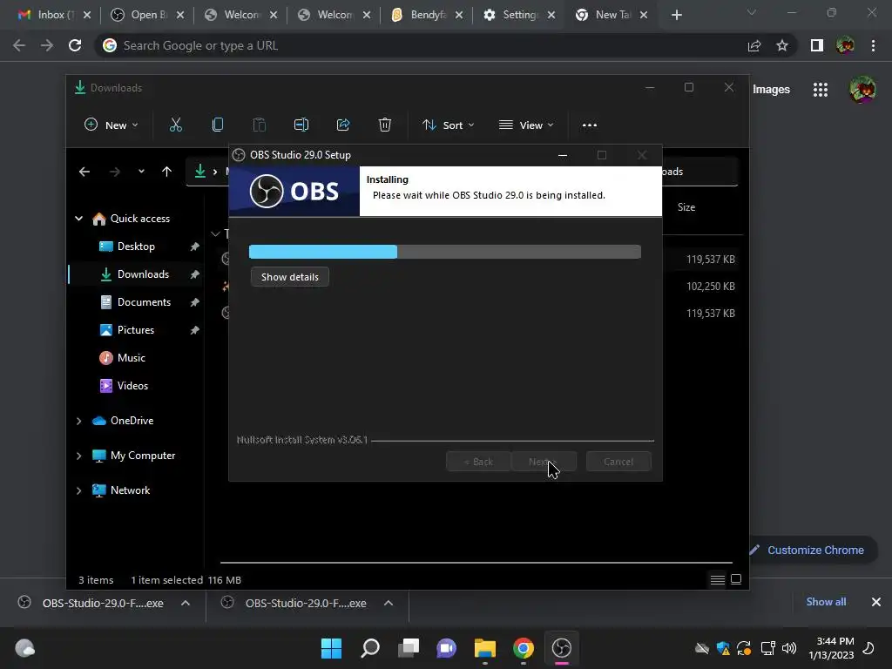Open Images link on New Tab page
Viewport: 892px width, 669px height.
(x=771, y=90)
